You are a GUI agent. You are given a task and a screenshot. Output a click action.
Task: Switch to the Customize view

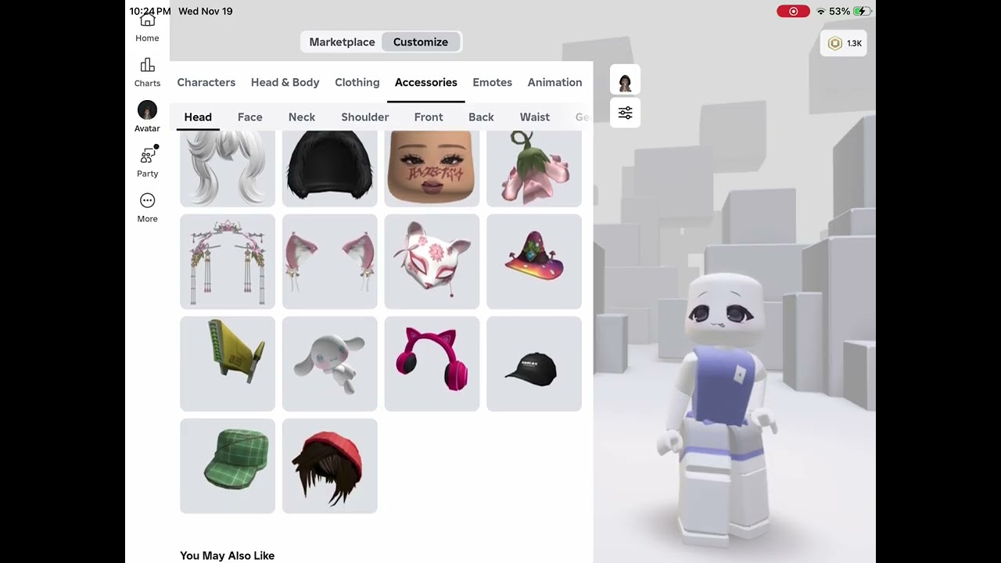[x=421, y=42]
